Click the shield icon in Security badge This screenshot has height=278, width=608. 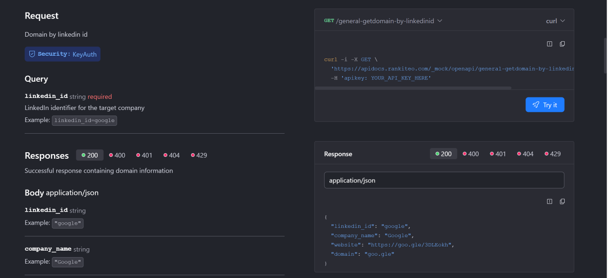32,54
